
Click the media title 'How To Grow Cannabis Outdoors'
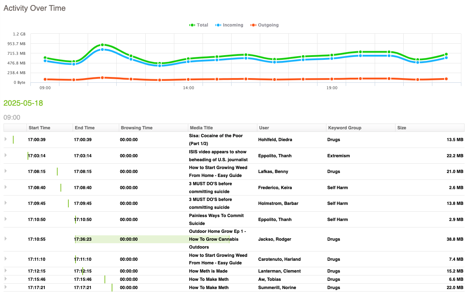pyautogui.click(x=214, y=239)
